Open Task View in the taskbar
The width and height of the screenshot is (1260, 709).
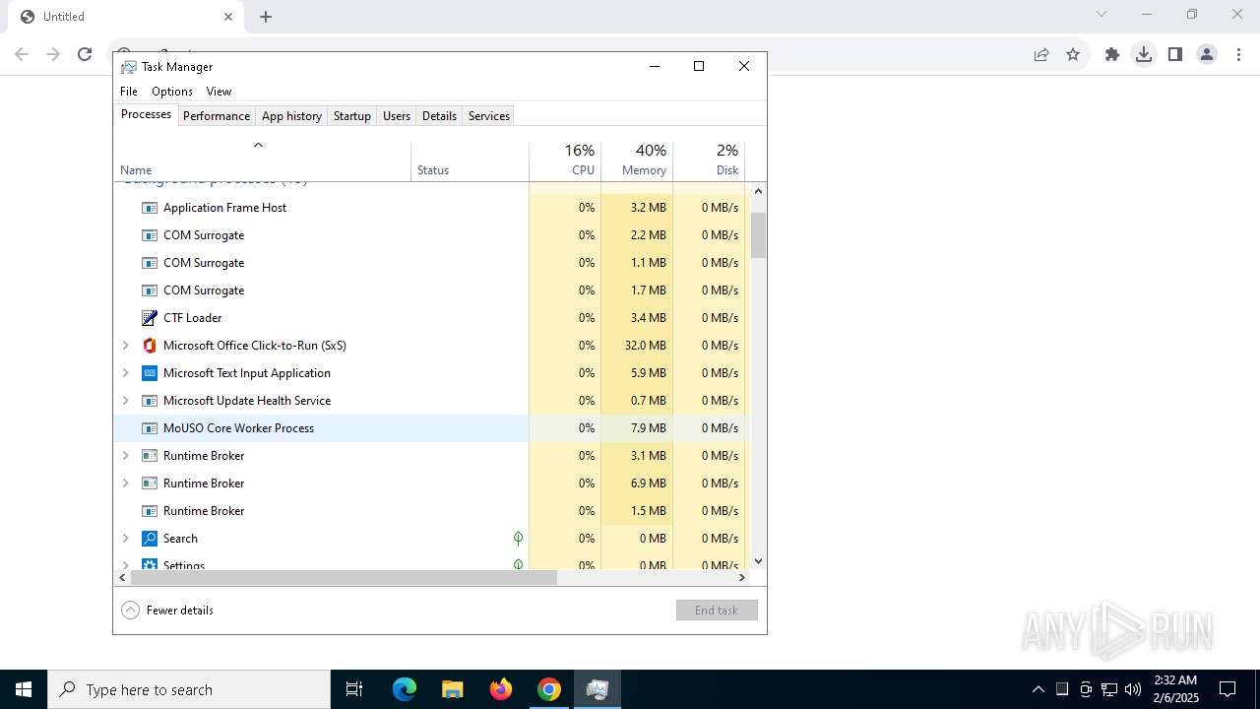click(354, 689)
